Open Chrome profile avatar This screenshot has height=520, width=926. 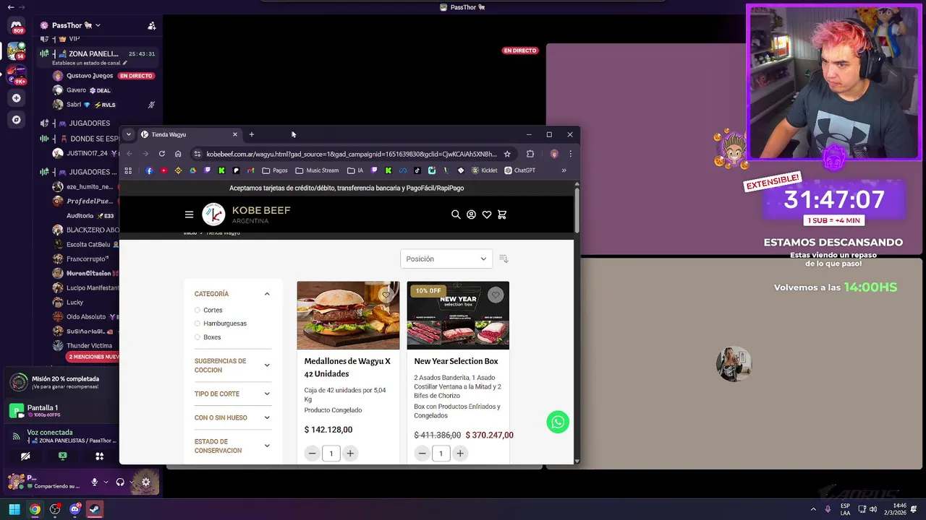[554, 154]
